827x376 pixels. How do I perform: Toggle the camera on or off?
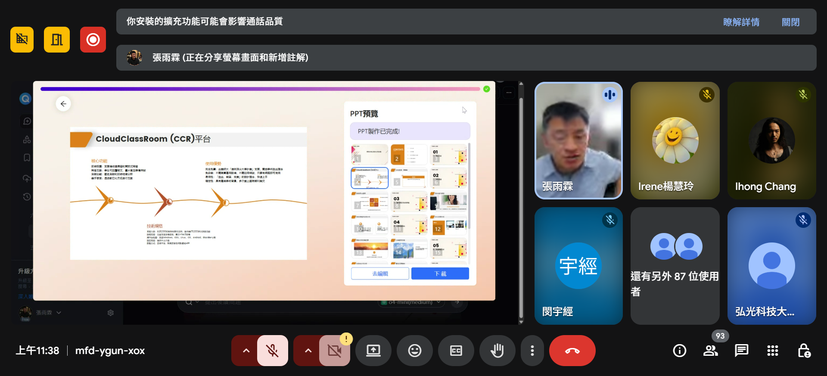pos(335,351)
